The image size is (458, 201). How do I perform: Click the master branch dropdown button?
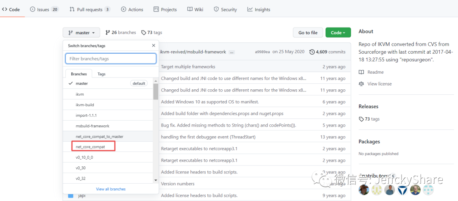(x=81, y=33)
